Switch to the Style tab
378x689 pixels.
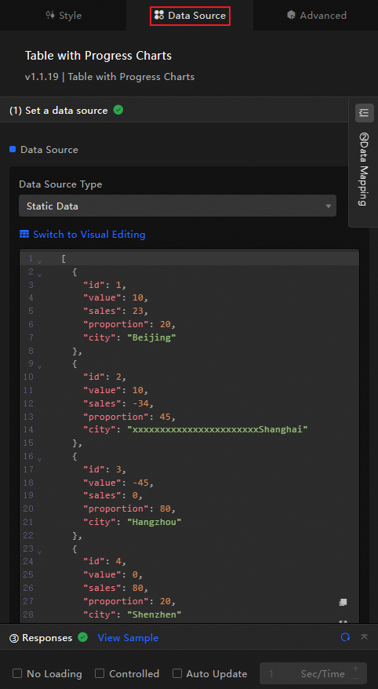64,16
